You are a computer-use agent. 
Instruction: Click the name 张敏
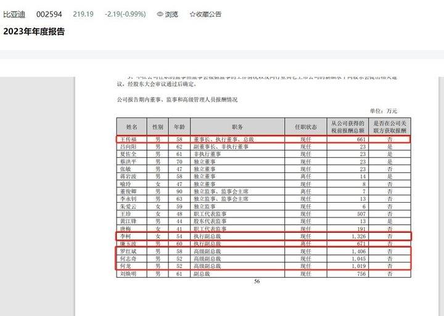[x=125, y=169]
